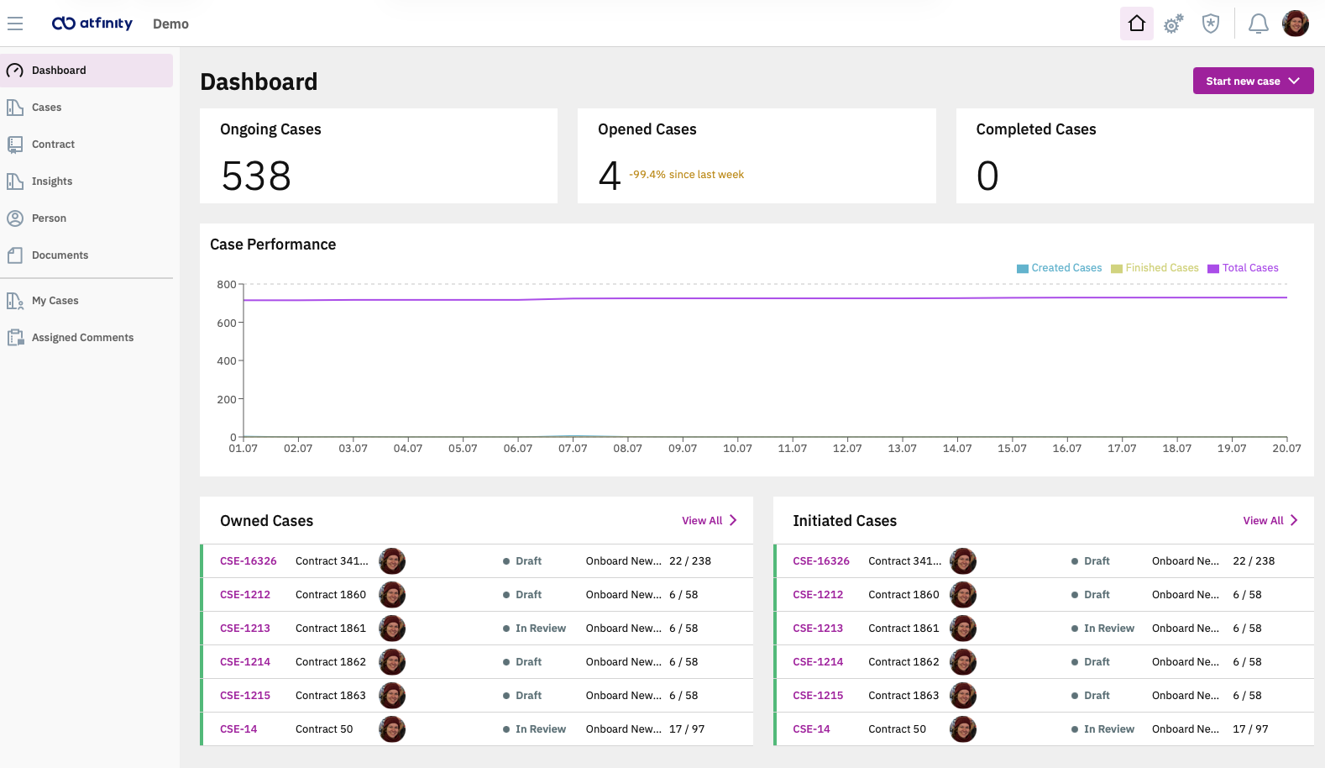Open Person in the sidebar
1325x768 pixels.
tap(86, 218)
